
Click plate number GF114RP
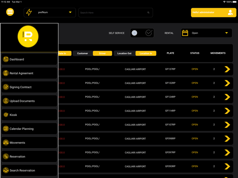point(170,111)
